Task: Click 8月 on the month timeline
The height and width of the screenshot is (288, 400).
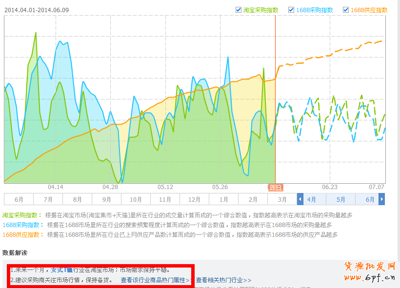Action: [x=77, y=199]
